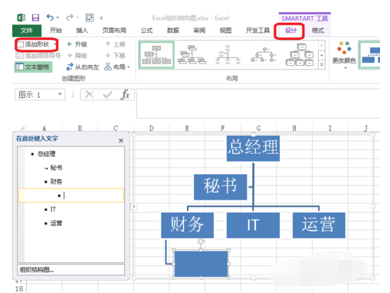Cancel formula entry X button
This screenshot has width=390, height=293.
pyautogui.click(x=89, y=95)
